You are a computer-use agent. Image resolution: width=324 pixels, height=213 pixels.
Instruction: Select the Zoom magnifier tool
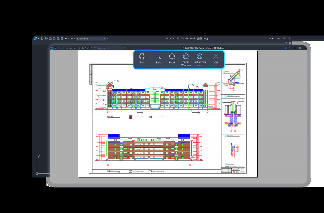tap(172, 59)
